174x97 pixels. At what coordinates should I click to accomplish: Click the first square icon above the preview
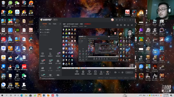pyautogui.click(x=117, y=25)
